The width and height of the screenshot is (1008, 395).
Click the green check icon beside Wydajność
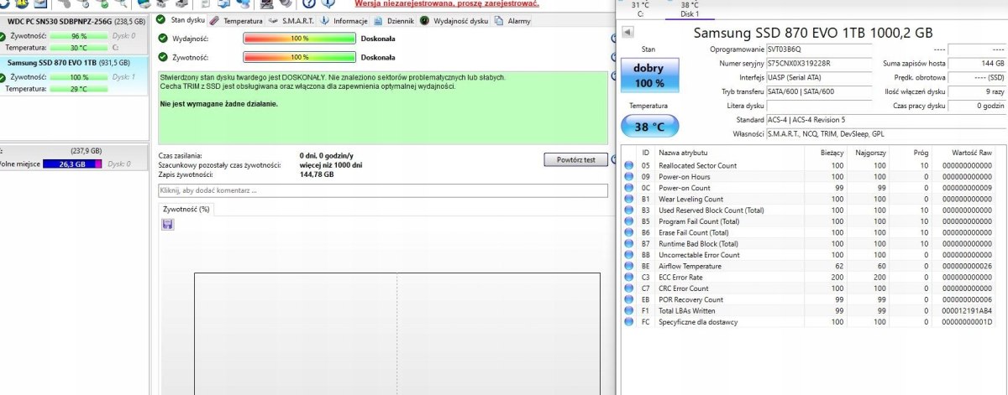tap(163, 39)
